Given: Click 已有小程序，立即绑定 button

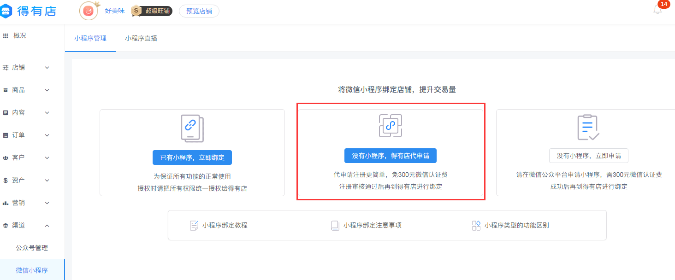Looking at the screenshot, I should coord(192,157).
